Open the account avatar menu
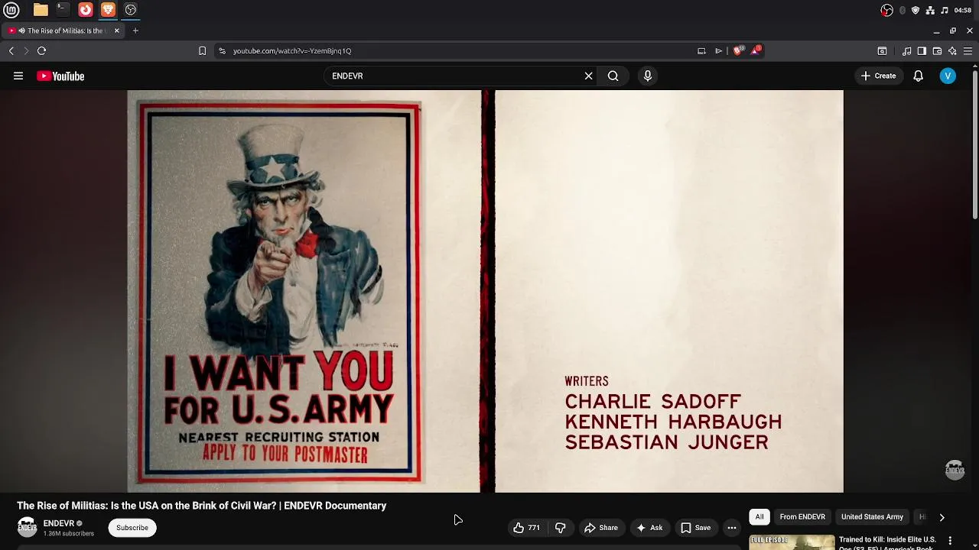Viewport: 979px width, 550px height. [x=948, y=76]
